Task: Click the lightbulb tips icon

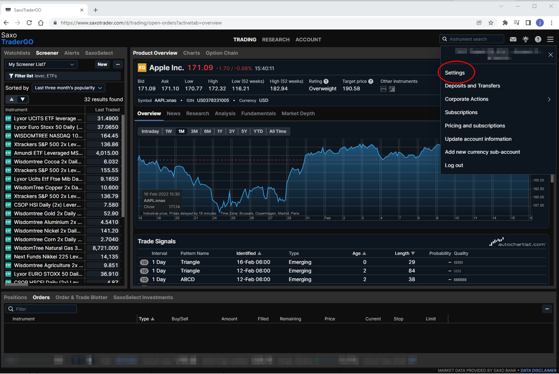Action: (526, 39)
